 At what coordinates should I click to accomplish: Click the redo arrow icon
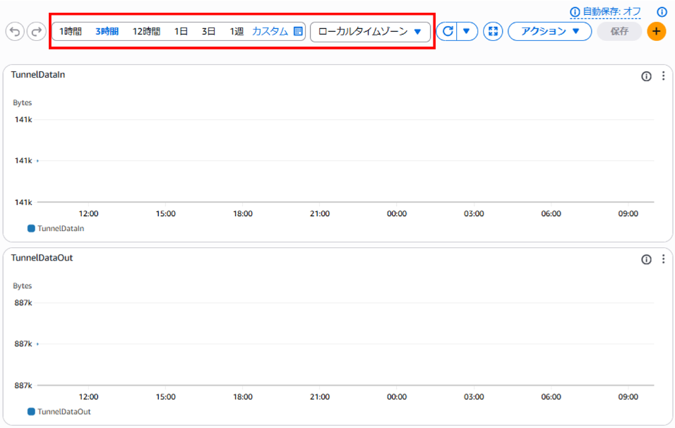37,32
